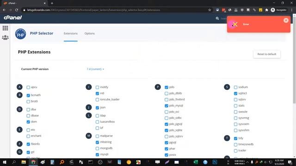
Task: Click letter S group badge
Action: point(227,87)
